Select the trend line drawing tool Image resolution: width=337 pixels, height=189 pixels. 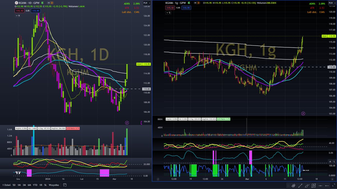point(300,185)
